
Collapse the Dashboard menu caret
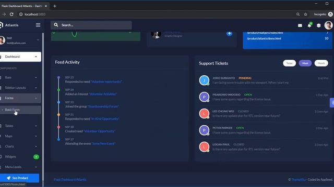click(x=36, y=57)
